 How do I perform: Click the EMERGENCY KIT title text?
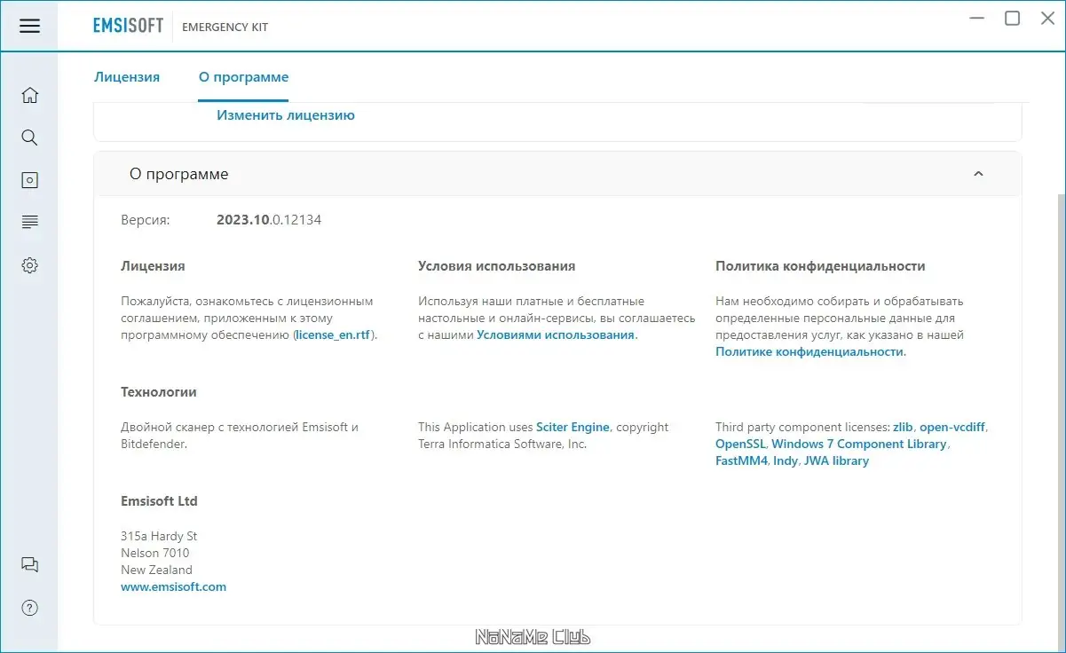tap(225, 27)
